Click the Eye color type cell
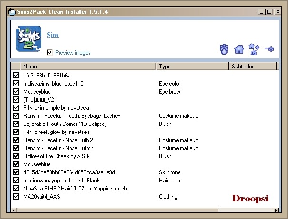 click(169, 84)
